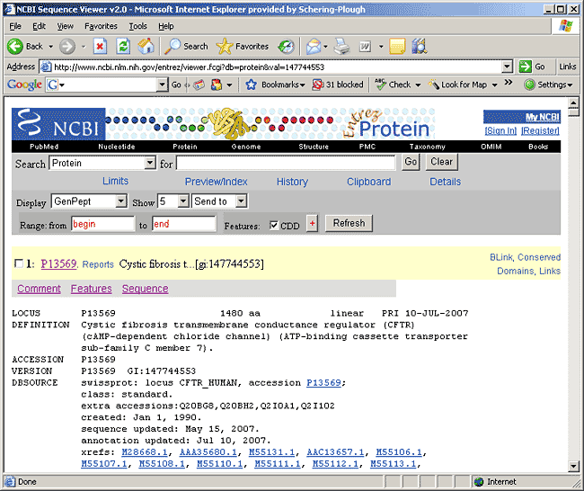Open the Links toolbar label
584x491 pixels.
pos(568,67)
